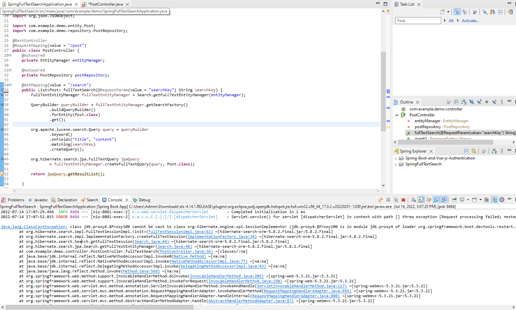Select fullTextSearch method in Outline

coord(460,133)
